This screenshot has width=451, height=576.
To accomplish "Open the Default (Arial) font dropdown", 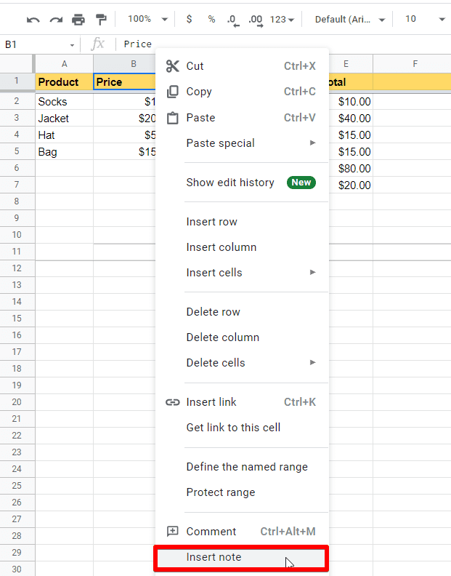I will point(350,19).
